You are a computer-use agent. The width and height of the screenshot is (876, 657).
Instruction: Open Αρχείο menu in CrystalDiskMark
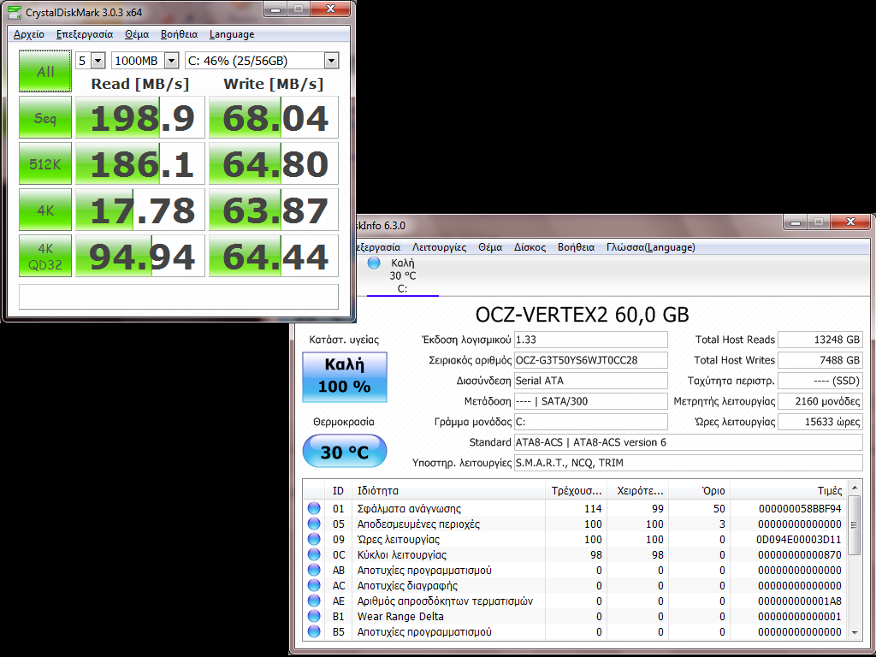[29, 34]
